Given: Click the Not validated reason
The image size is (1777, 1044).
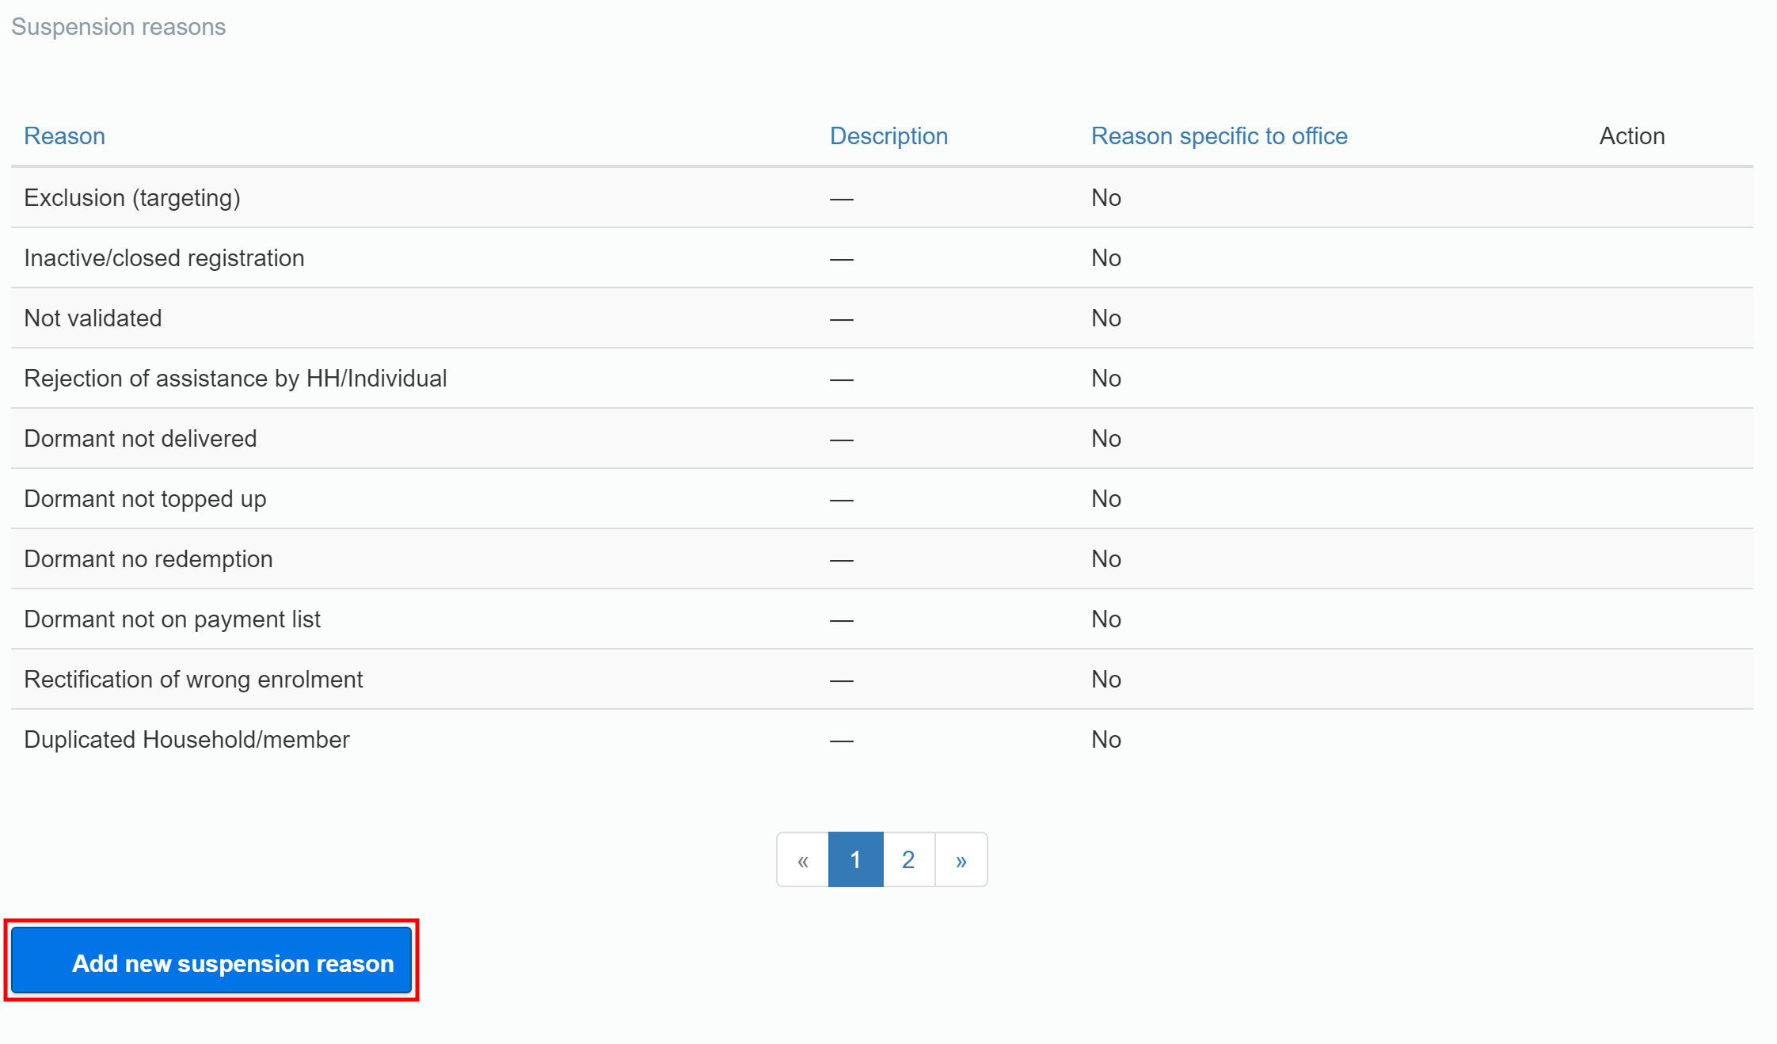Looking at the screenshot, I should [93, 318].
